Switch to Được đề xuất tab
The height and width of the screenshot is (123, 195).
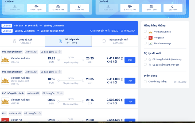22,41
